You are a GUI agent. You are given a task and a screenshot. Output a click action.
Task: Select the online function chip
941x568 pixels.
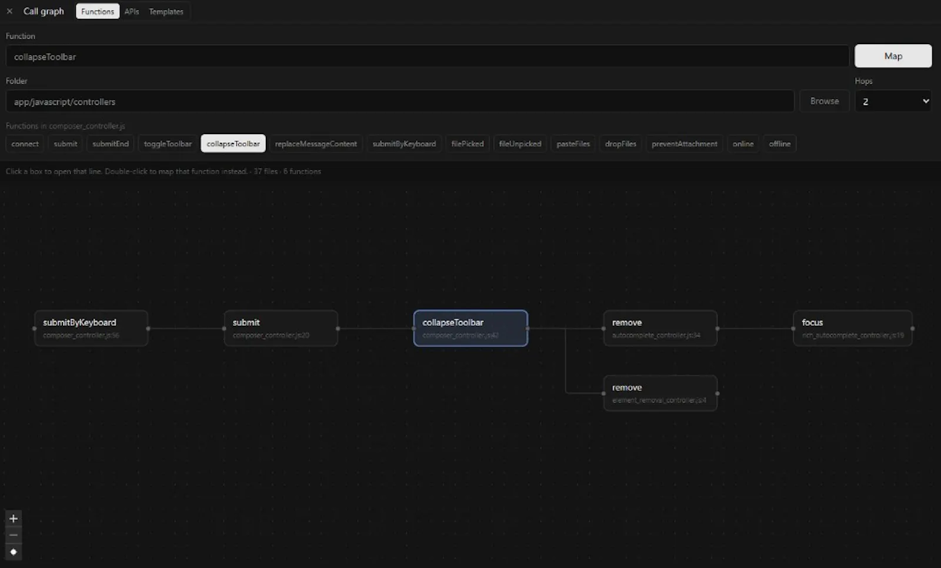tap(743, 143)
